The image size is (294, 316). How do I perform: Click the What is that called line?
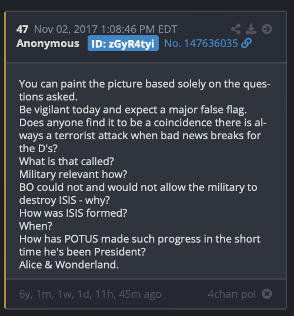coord(66,162)
